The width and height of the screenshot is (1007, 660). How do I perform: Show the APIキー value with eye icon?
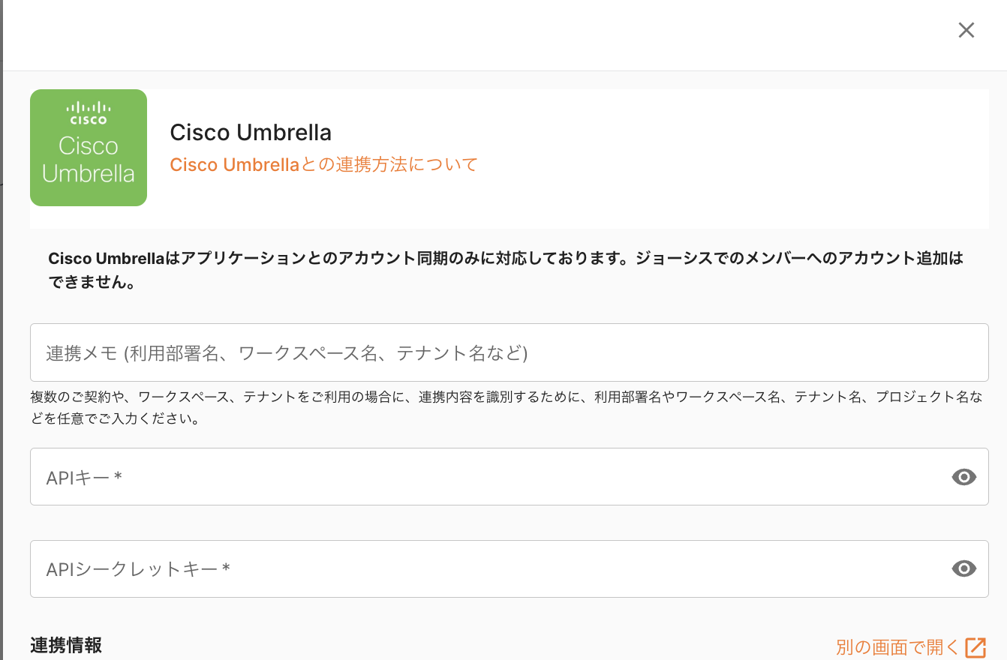point(963,477)
